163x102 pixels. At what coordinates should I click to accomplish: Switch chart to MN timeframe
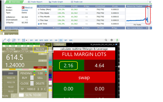(71, 40)
